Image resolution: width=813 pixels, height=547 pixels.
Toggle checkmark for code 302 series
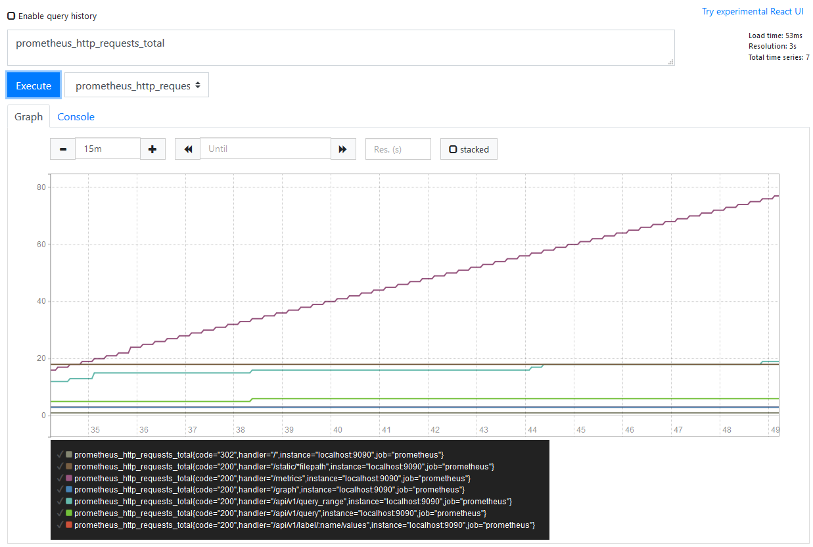click(60, 454)
